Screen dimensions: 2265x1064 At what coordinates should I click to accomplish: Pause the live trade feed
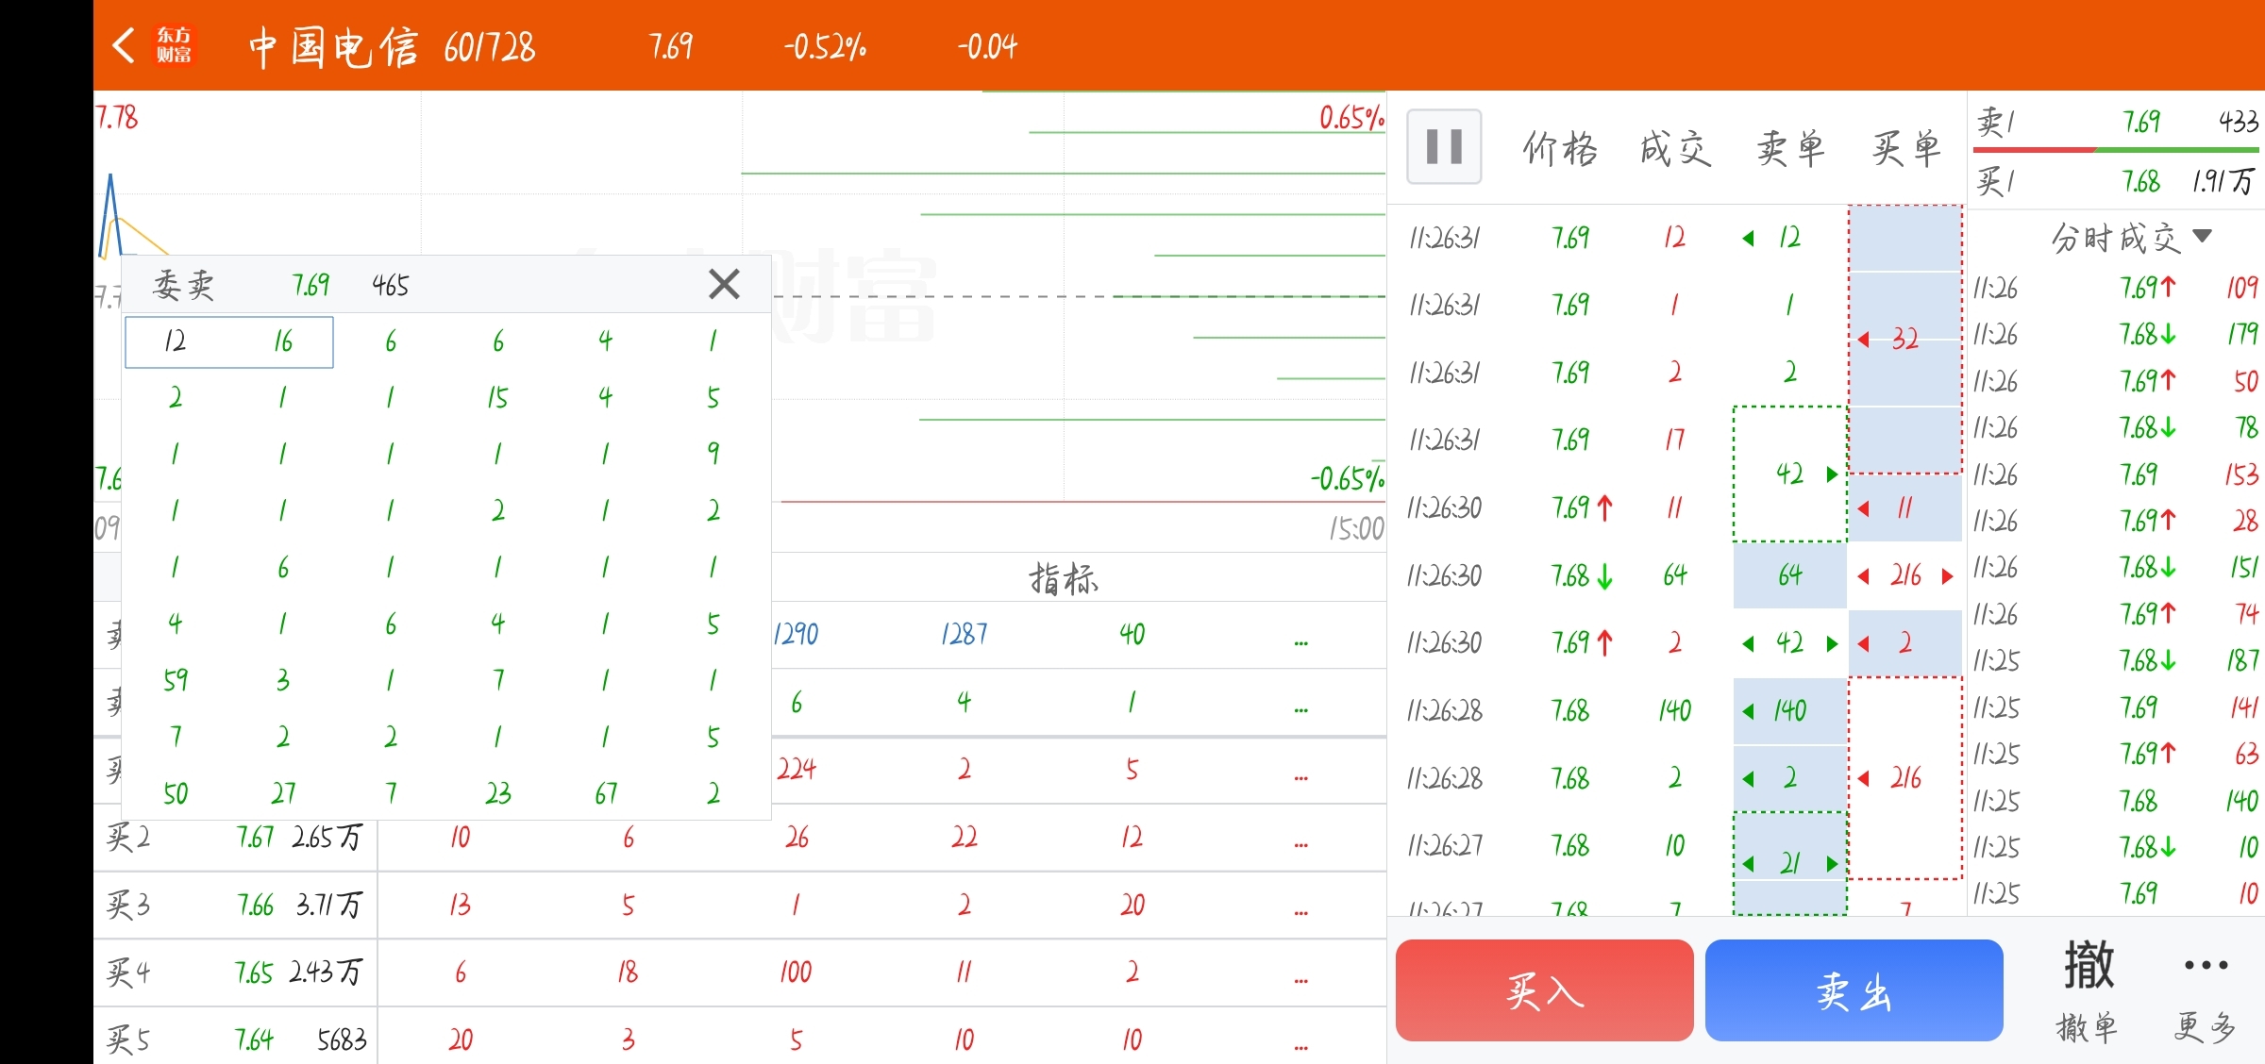pos(1444,147)
